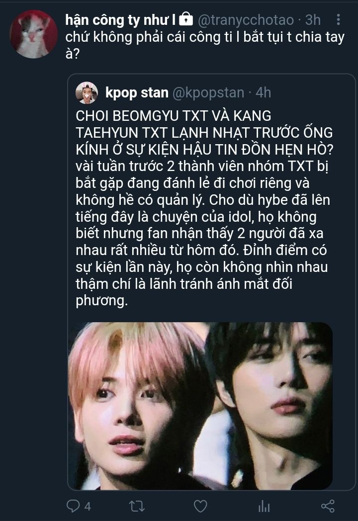
Task: Click the 3h timestamp of the tweet
Action: pyautogui.click(x=313, y=20)
